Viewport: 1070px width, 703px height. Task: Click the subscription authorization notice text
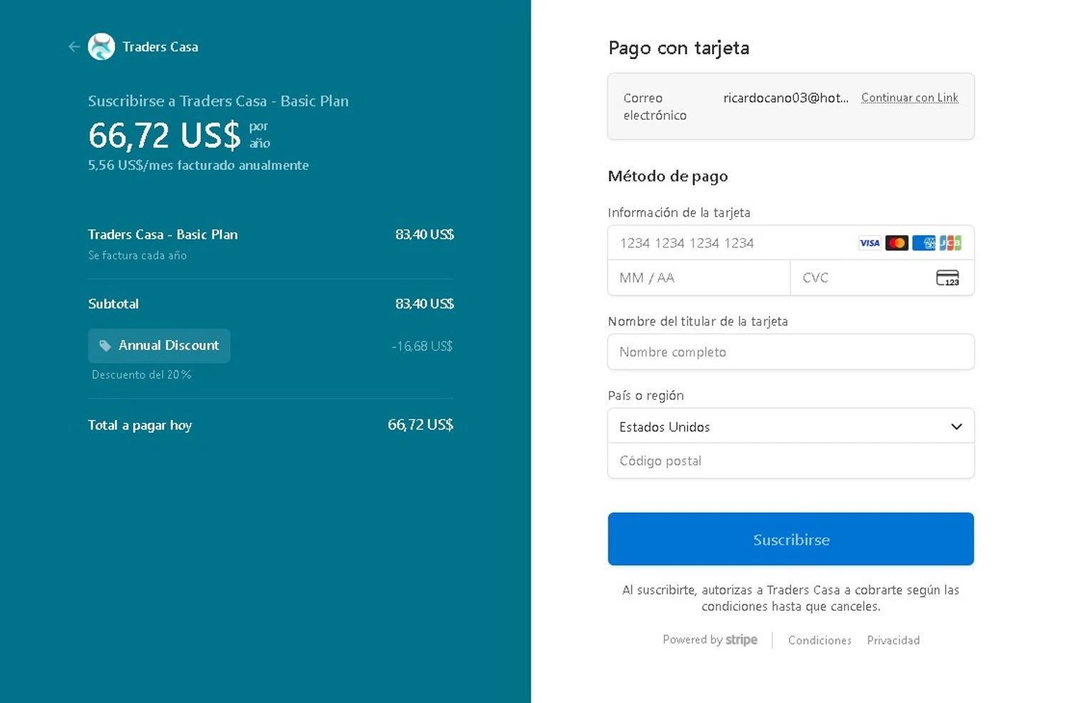tap(790, 598)
